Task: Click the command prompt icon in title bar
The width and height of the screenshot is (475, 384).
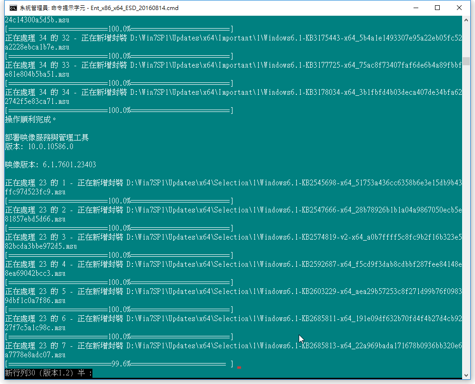Action: pyautogui.click(x=13, y=8)
